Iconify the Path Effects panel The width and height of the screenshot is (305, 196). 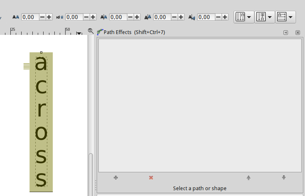click(x=285, y=32)
